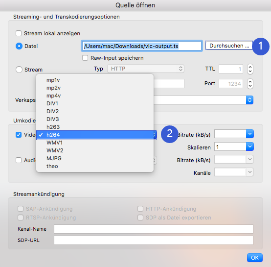Choose mp1v from the codec menu
Screen dimensions: 271x267
(95, 80)
